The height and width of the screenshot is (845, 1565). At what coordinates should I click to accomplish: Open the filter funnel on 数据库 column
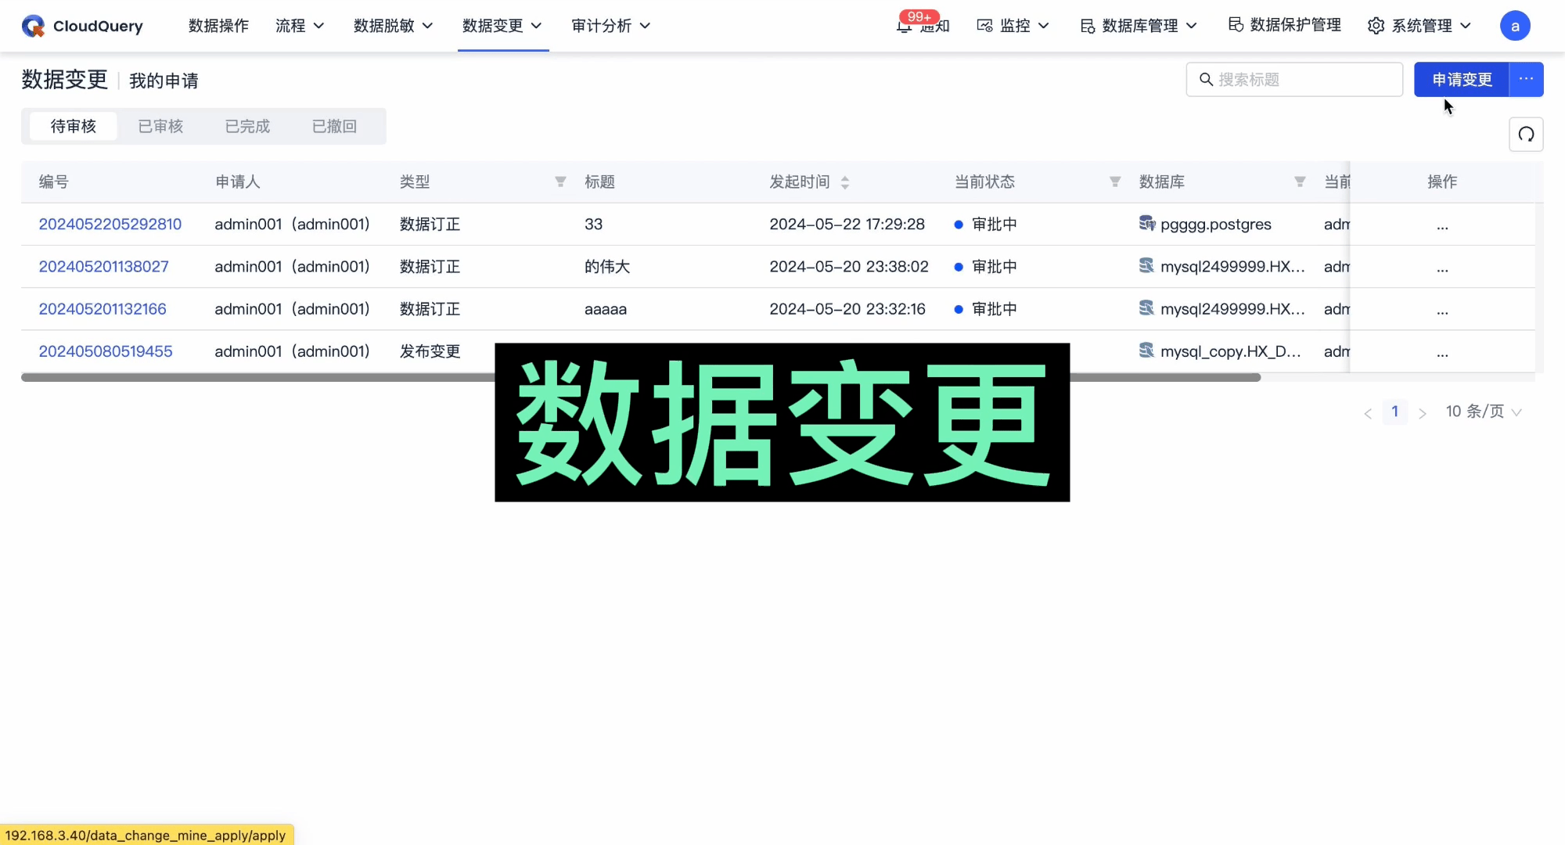[1300, 181]
